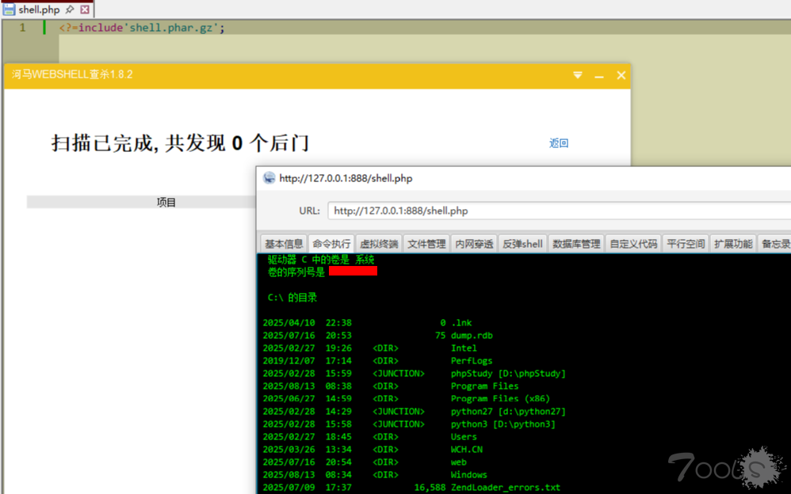Click the Program Files (x86) entry
The width and height of the screenshot is (791, 494).
click(x=500, y=398)
